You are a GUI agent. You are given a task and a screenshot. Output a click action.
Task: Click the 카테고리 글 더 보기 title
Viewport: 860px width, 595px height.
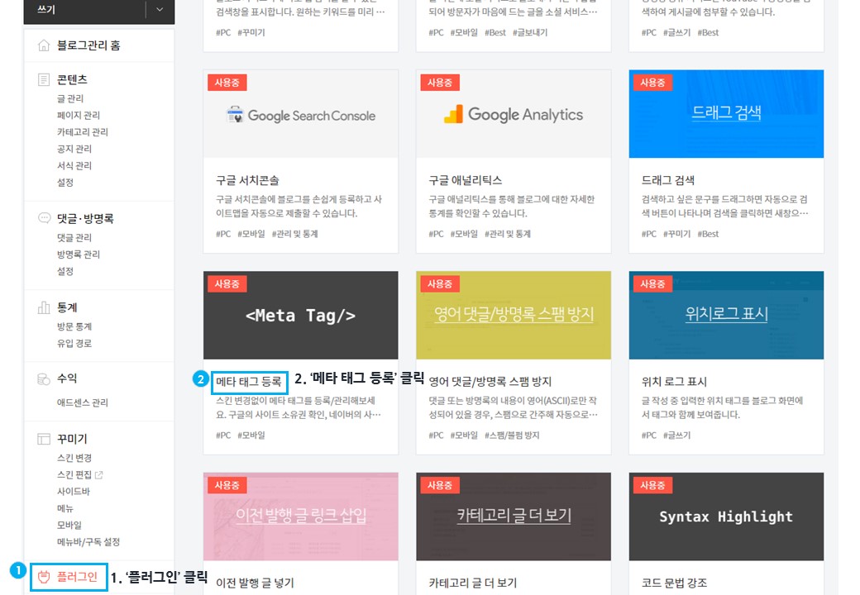(473, 583)
